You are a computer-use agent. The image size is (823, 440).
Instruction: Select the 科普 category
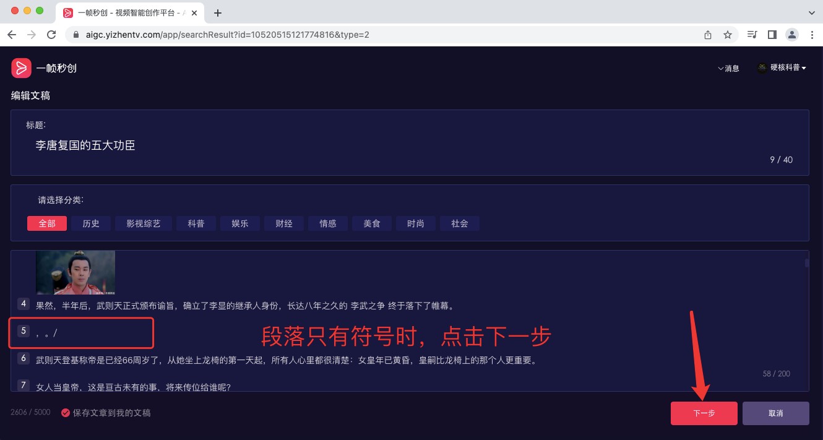click(196, 223)
